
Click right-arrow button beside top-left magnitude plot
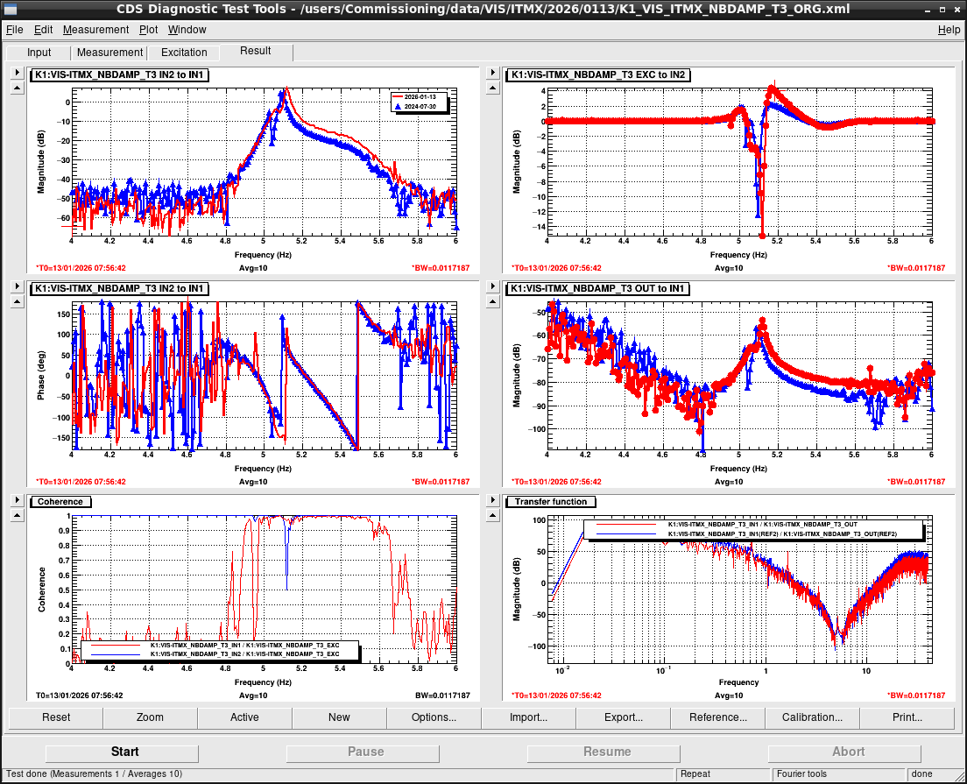click(x=16, y=74)
